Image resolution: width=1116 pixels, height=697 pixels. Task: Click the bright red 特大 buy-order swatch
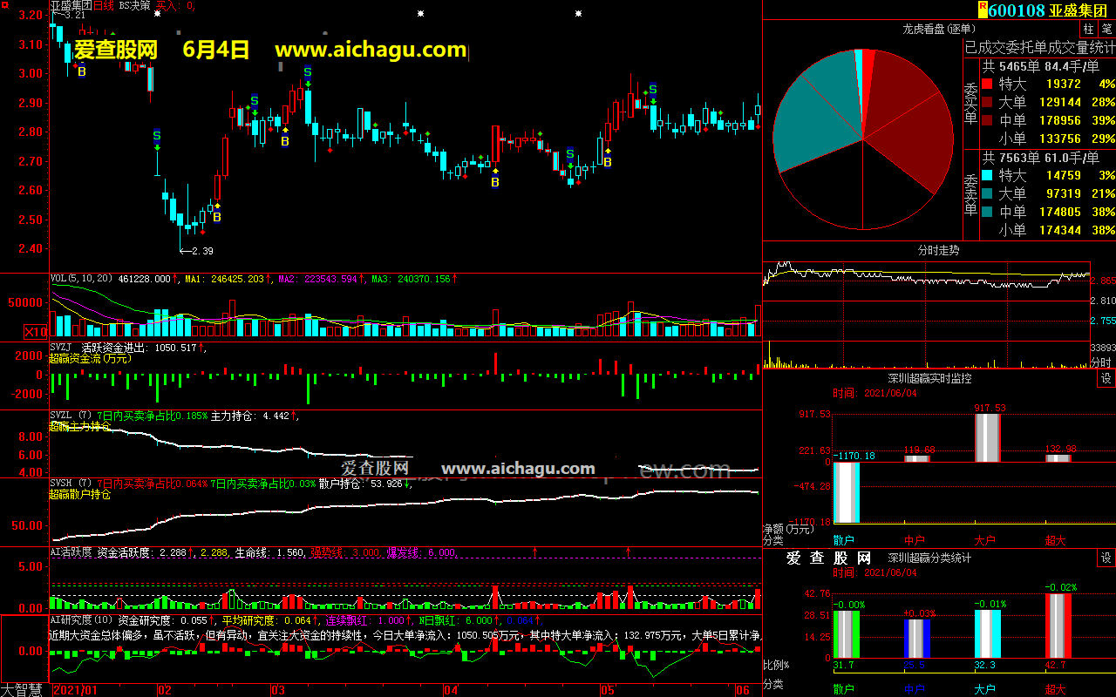pos(987,85)
